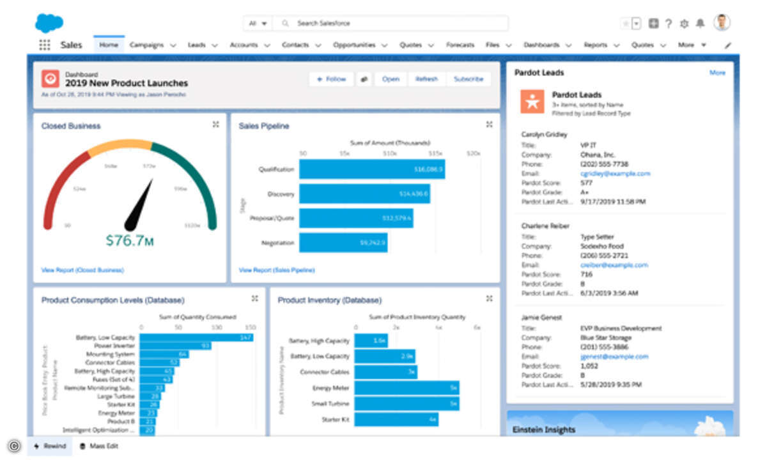Expand the Closed Business chart

point(216,125)
